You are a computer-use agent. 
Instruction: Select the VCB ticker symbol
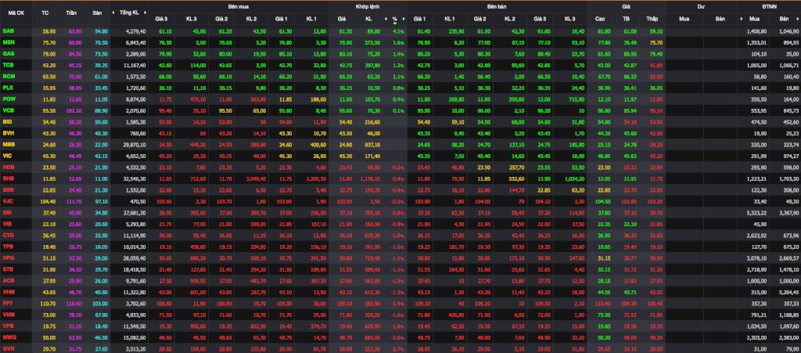8,110
